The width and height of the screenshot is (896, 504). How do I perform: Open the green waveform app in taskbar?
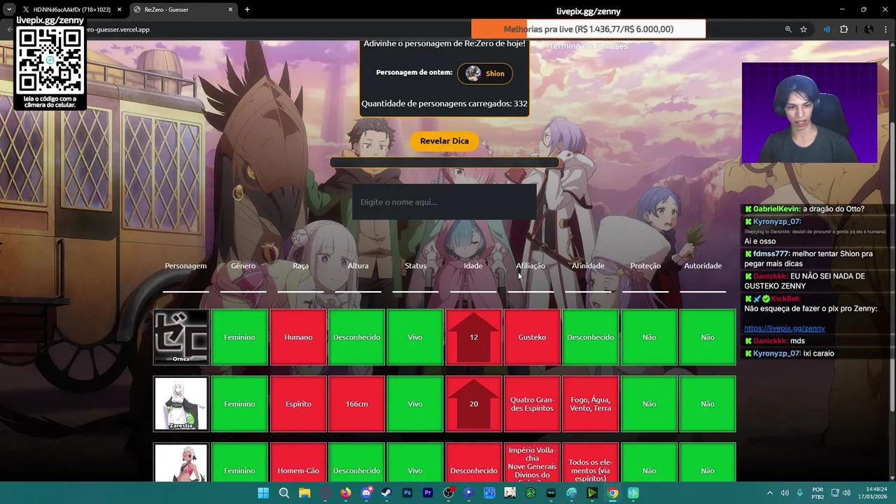click(633, 493)
